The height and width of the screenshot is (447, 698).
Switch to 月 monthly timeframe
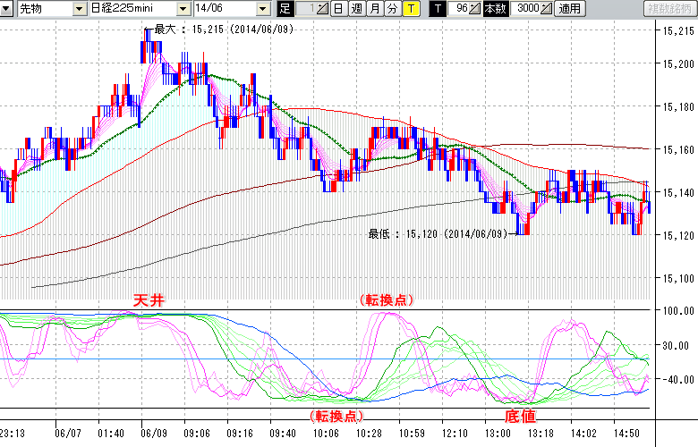(374, 9)
